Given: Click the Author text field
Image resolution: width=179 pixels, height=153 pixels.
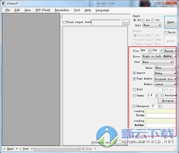Looking at the screenshot, I should 161,125.
